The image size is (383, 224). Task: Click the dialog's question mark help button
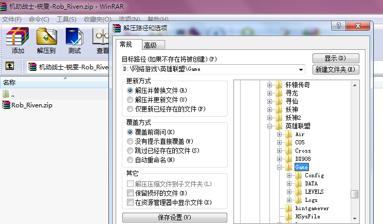pos(339,26)
